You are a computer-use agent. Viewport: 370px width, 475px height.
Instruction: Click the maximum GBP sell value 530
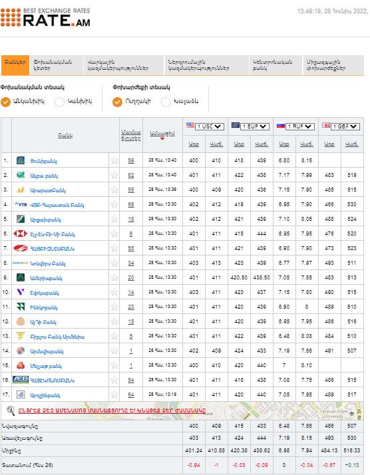(x=352, y=438)
